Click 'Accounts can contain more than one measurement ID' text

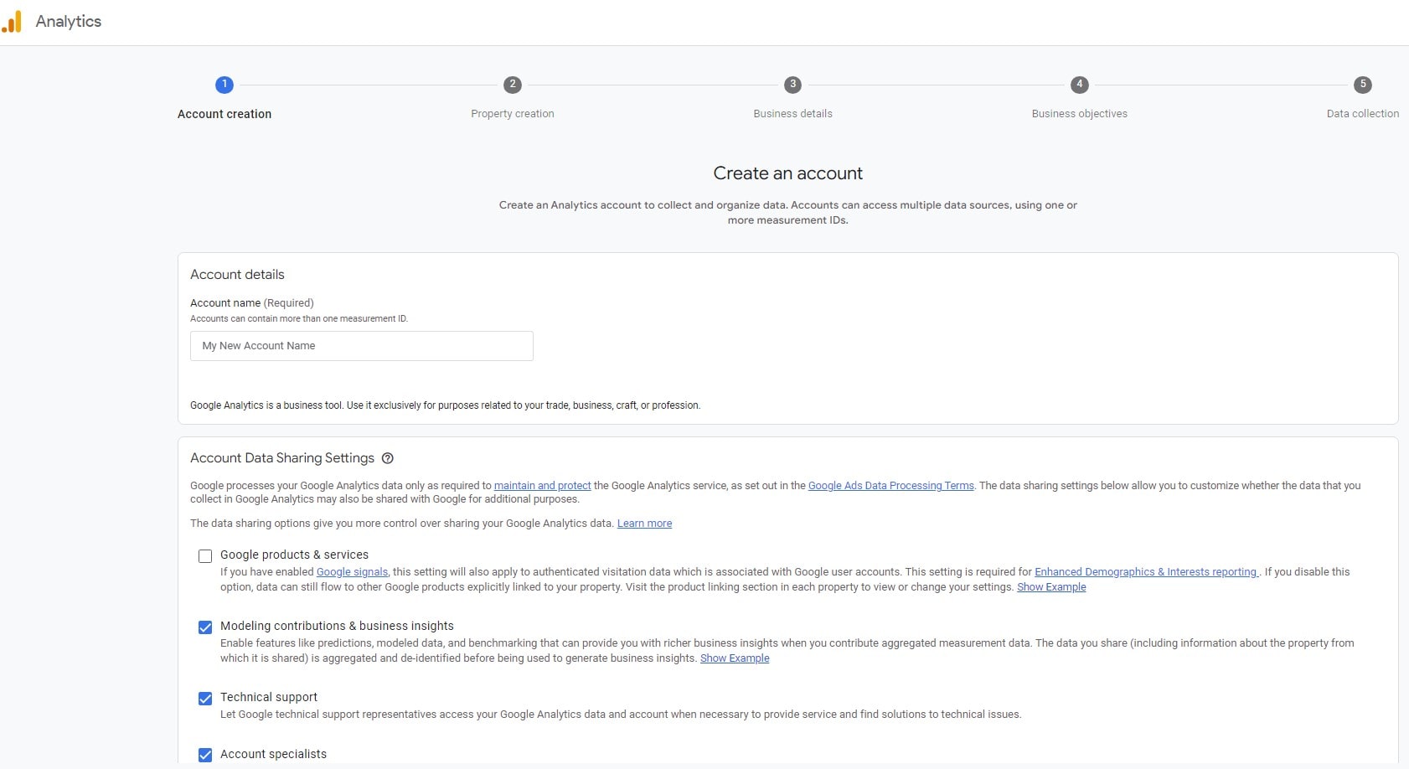click(x=299, y=319)
